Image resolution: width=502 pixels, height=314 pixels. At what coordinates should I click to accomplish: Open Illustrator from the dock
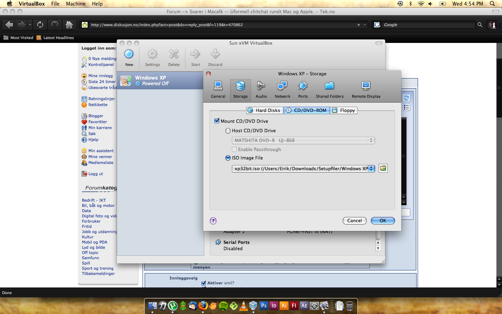[284, 306]
